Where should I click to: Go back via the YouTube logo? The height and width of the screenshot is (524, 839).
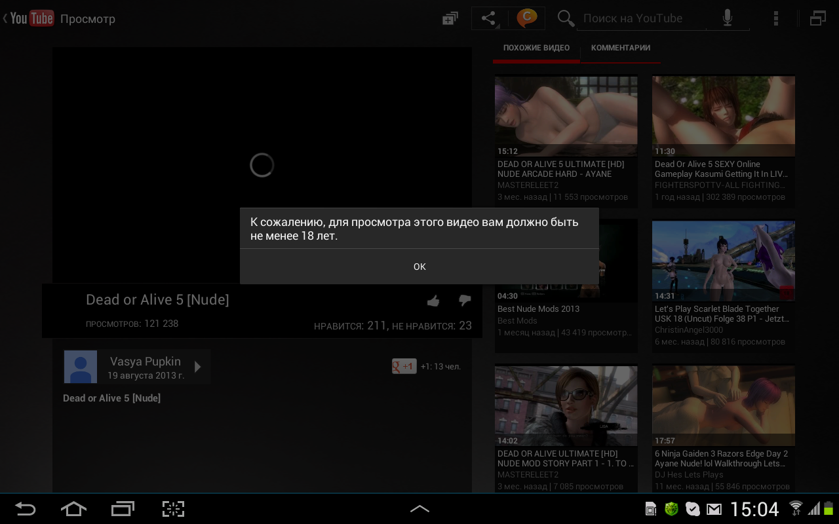(28, 18)
